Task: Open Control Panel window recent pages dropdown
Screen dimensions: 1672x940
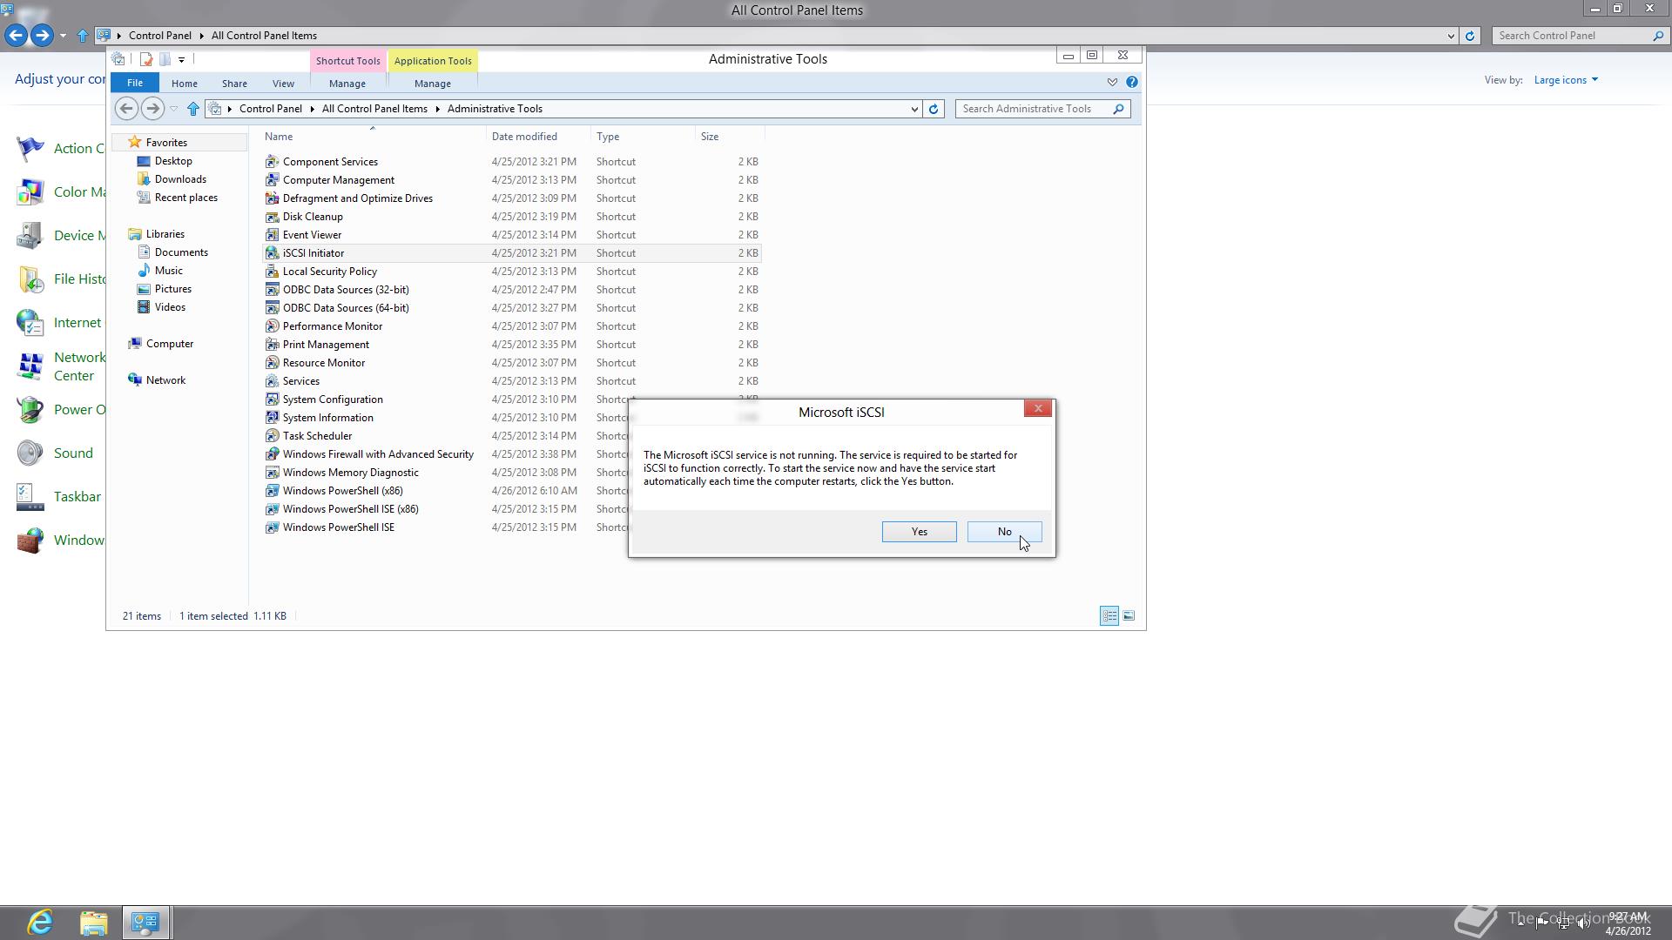Action: pyautogui.click(x=63, y=36)
